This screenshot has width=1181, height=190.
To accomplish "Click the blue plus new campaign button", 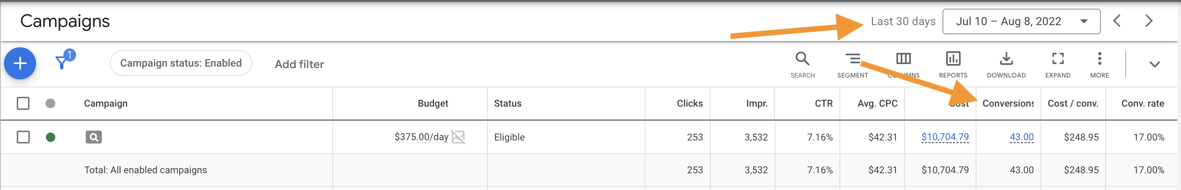I will [x=20, y=63].
